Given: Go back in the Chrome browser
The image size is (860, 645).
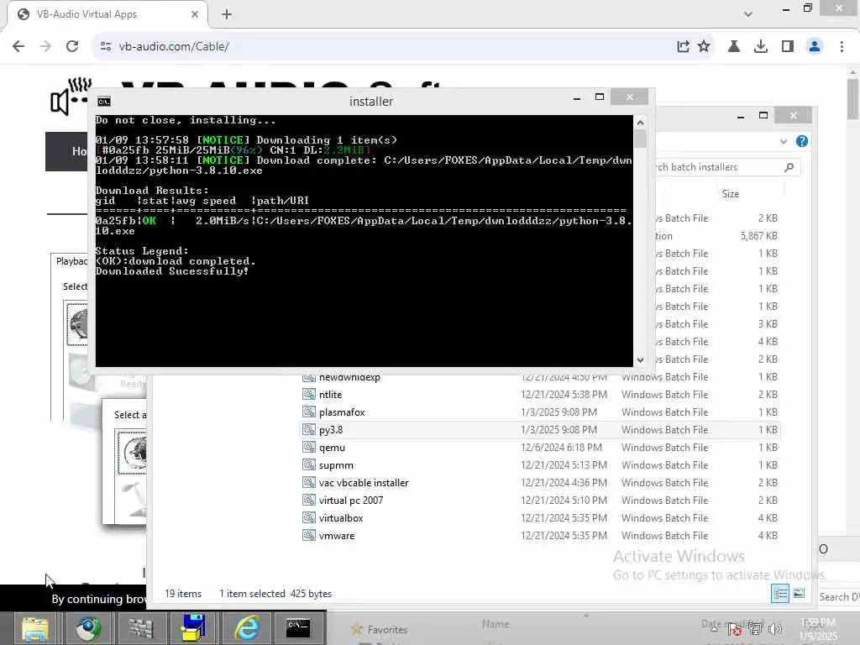Looking at the screenshot, I should 18,47.
